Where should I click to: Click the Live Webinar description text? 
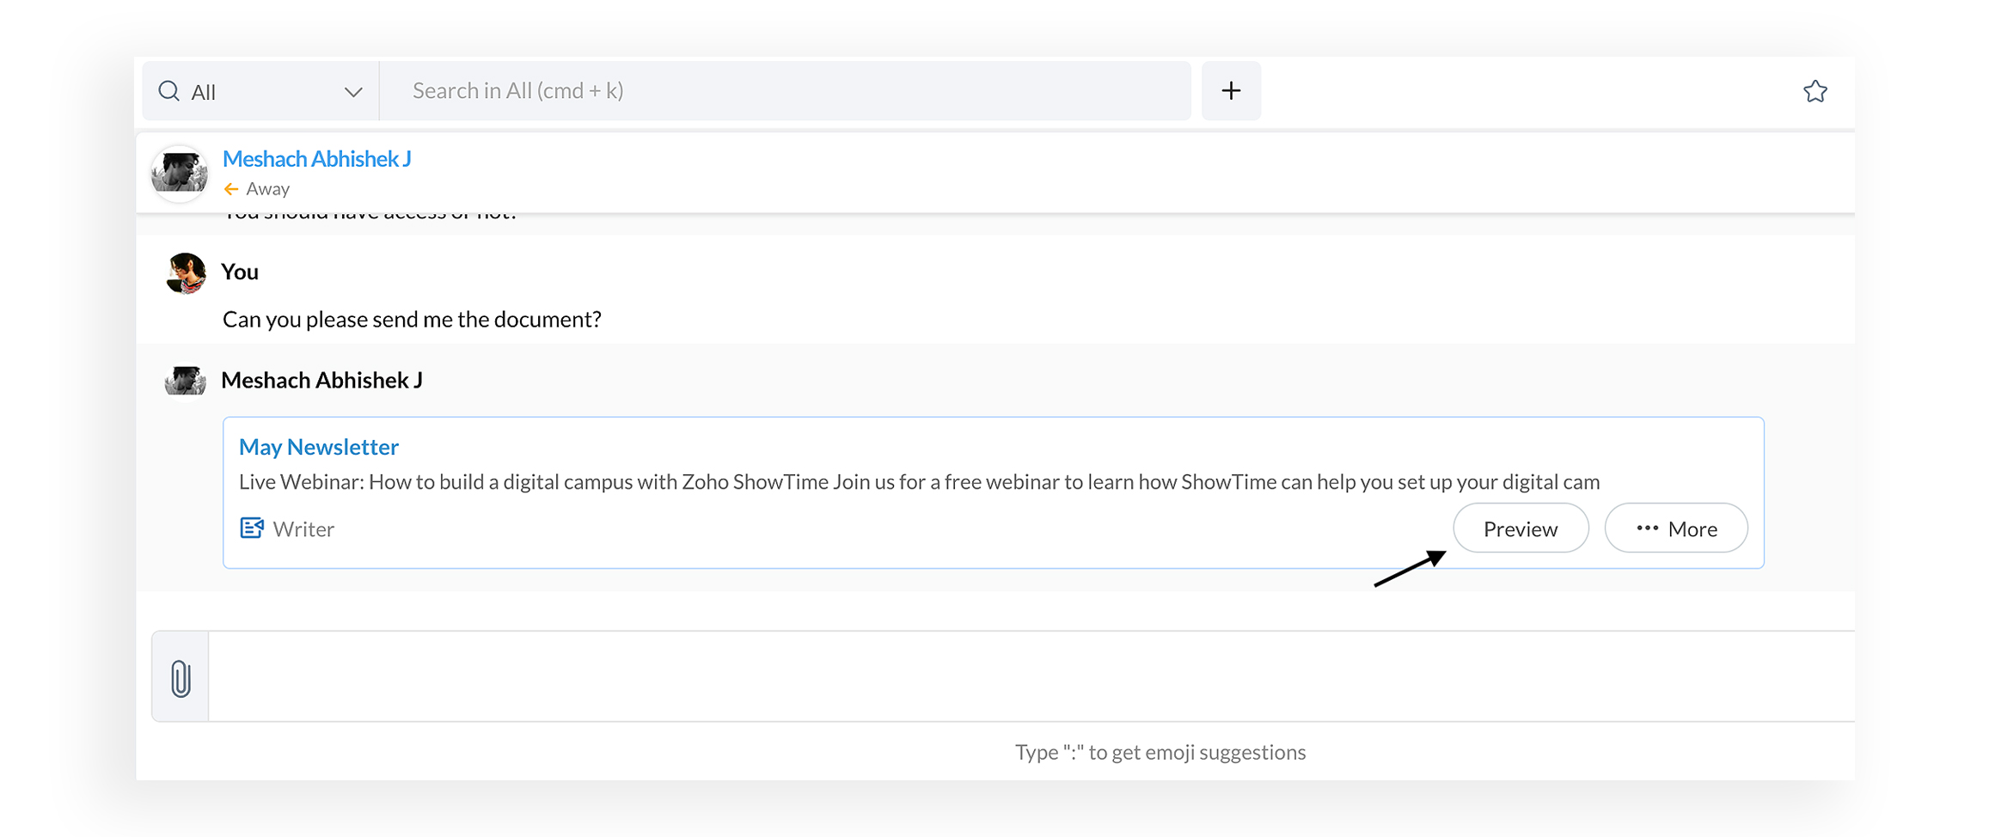point(918,482)
